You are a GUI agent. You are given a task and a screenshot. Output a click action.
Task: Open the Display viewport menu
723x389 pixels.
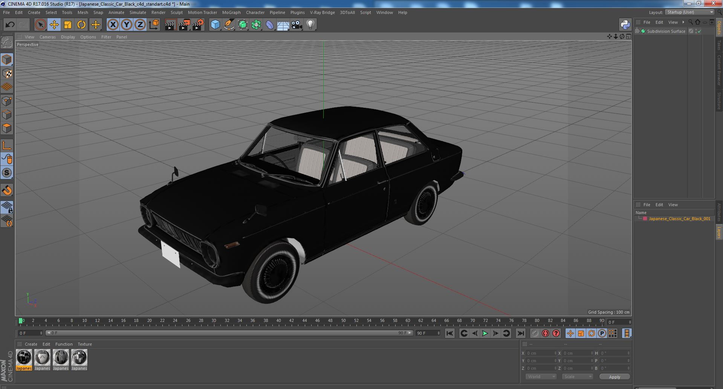point(68,37)
